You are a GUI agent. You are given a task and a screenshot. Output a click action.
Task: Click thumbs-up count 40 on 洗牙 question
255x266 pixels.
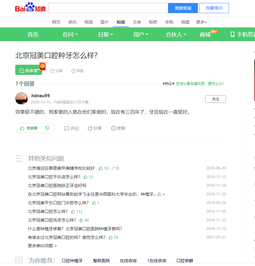pyautogui.click(x=84, y=220)
